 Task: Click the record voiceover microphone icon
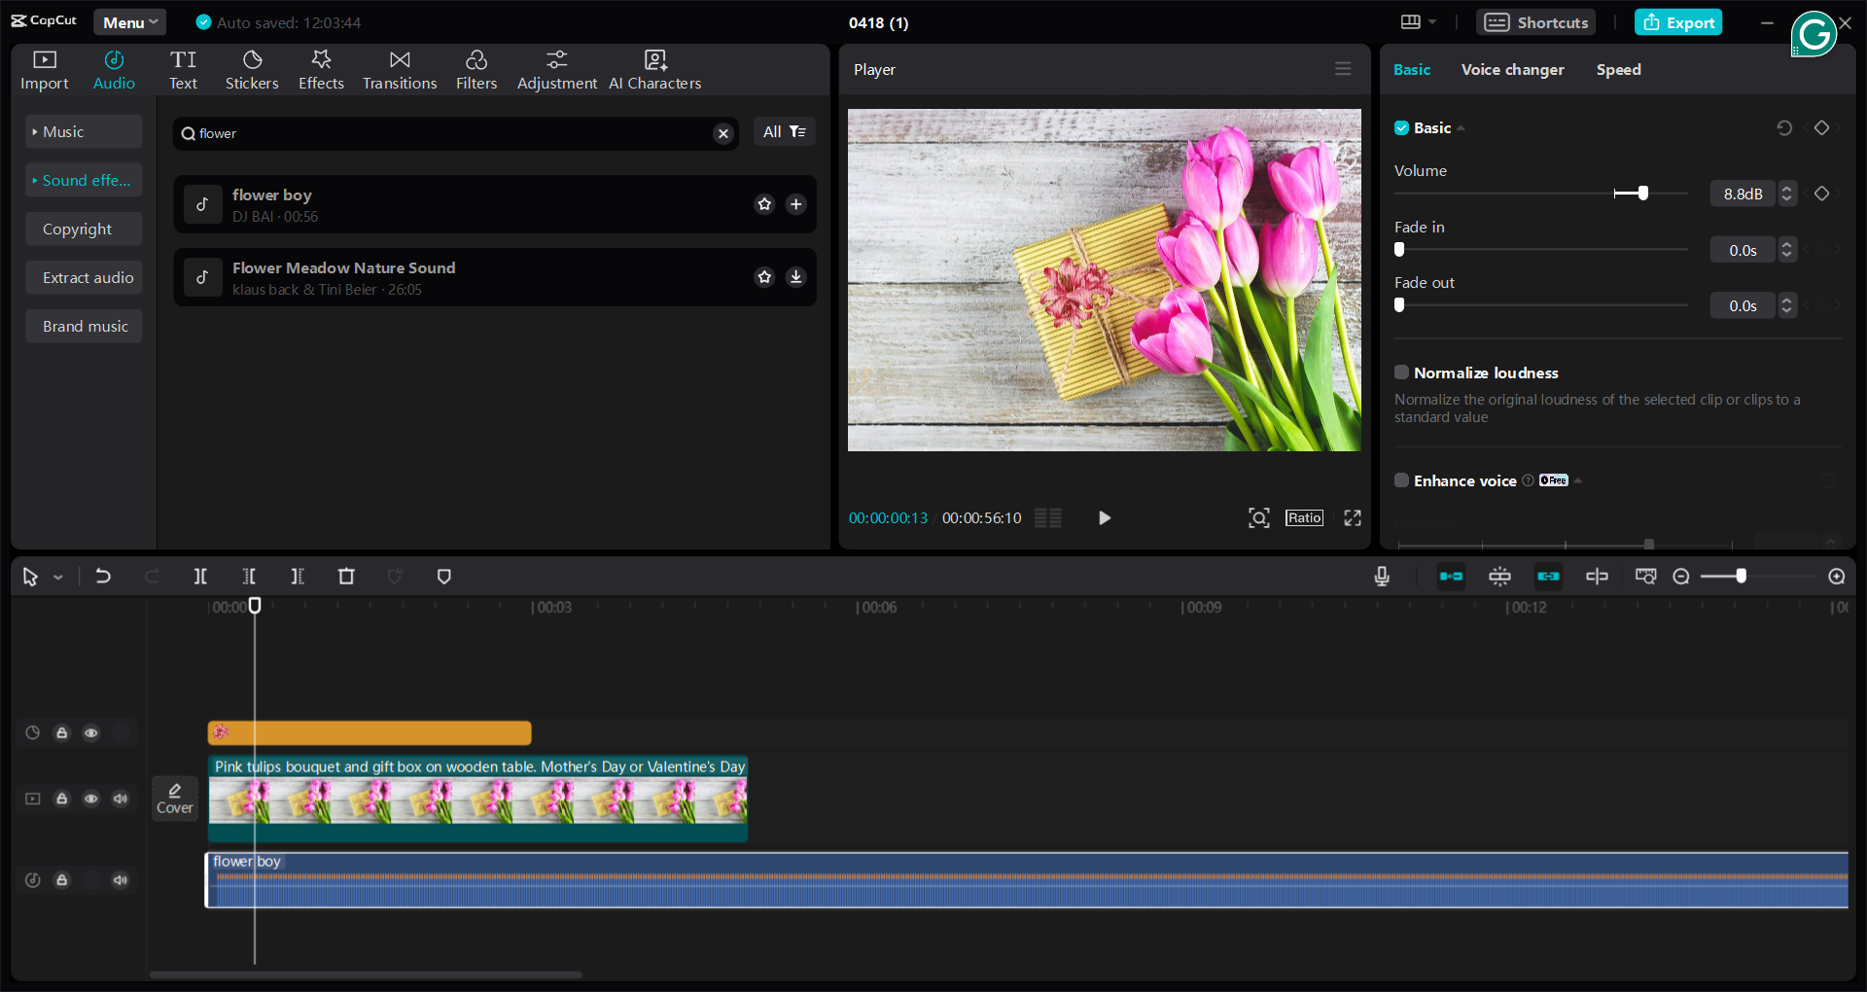1382,577
